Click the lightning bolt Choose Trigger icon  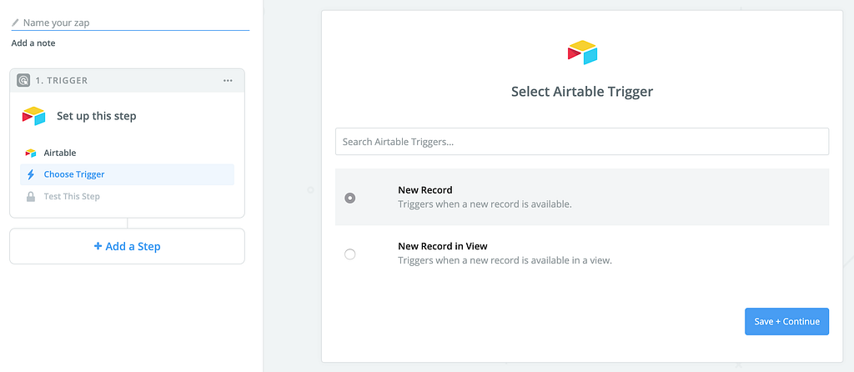click(x=31, y=175)
